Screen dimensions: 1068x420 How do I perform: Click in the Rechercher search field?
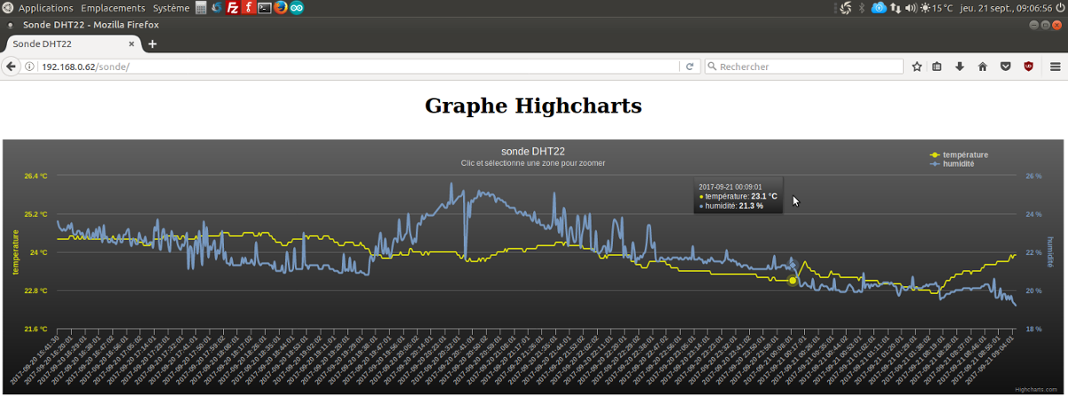(806, 66)
